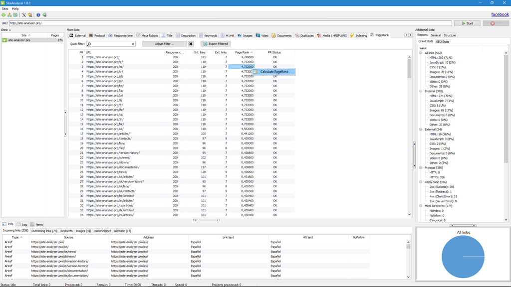Image resolution: width=511 pixels, height=287 pixels.
Task: Collapse the Internal (388) tree node
Action: click(x=421, y=91)
